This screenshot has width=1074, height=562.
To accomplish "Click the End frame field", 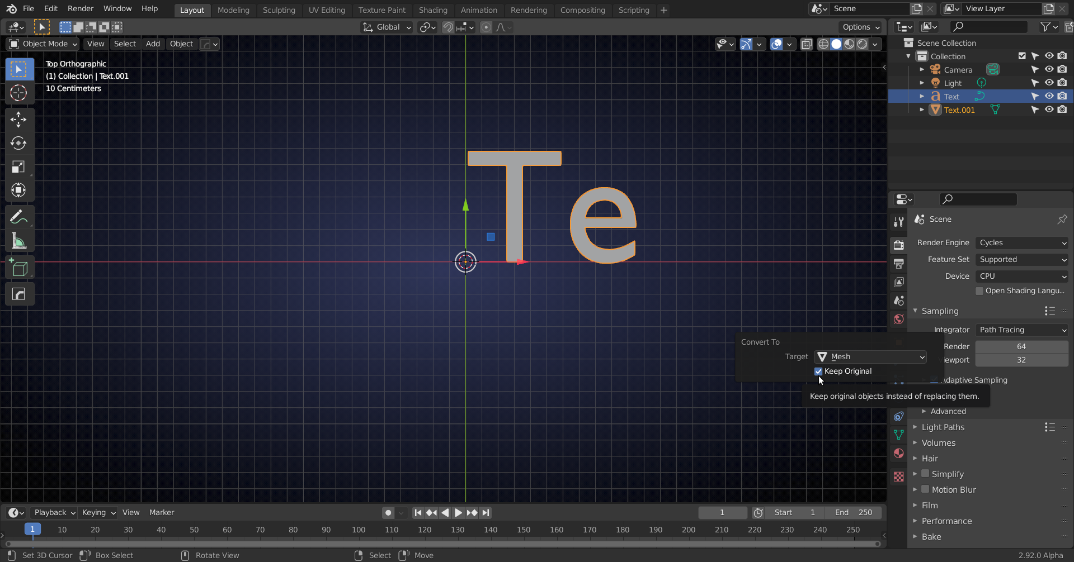I will pos(854,513).
